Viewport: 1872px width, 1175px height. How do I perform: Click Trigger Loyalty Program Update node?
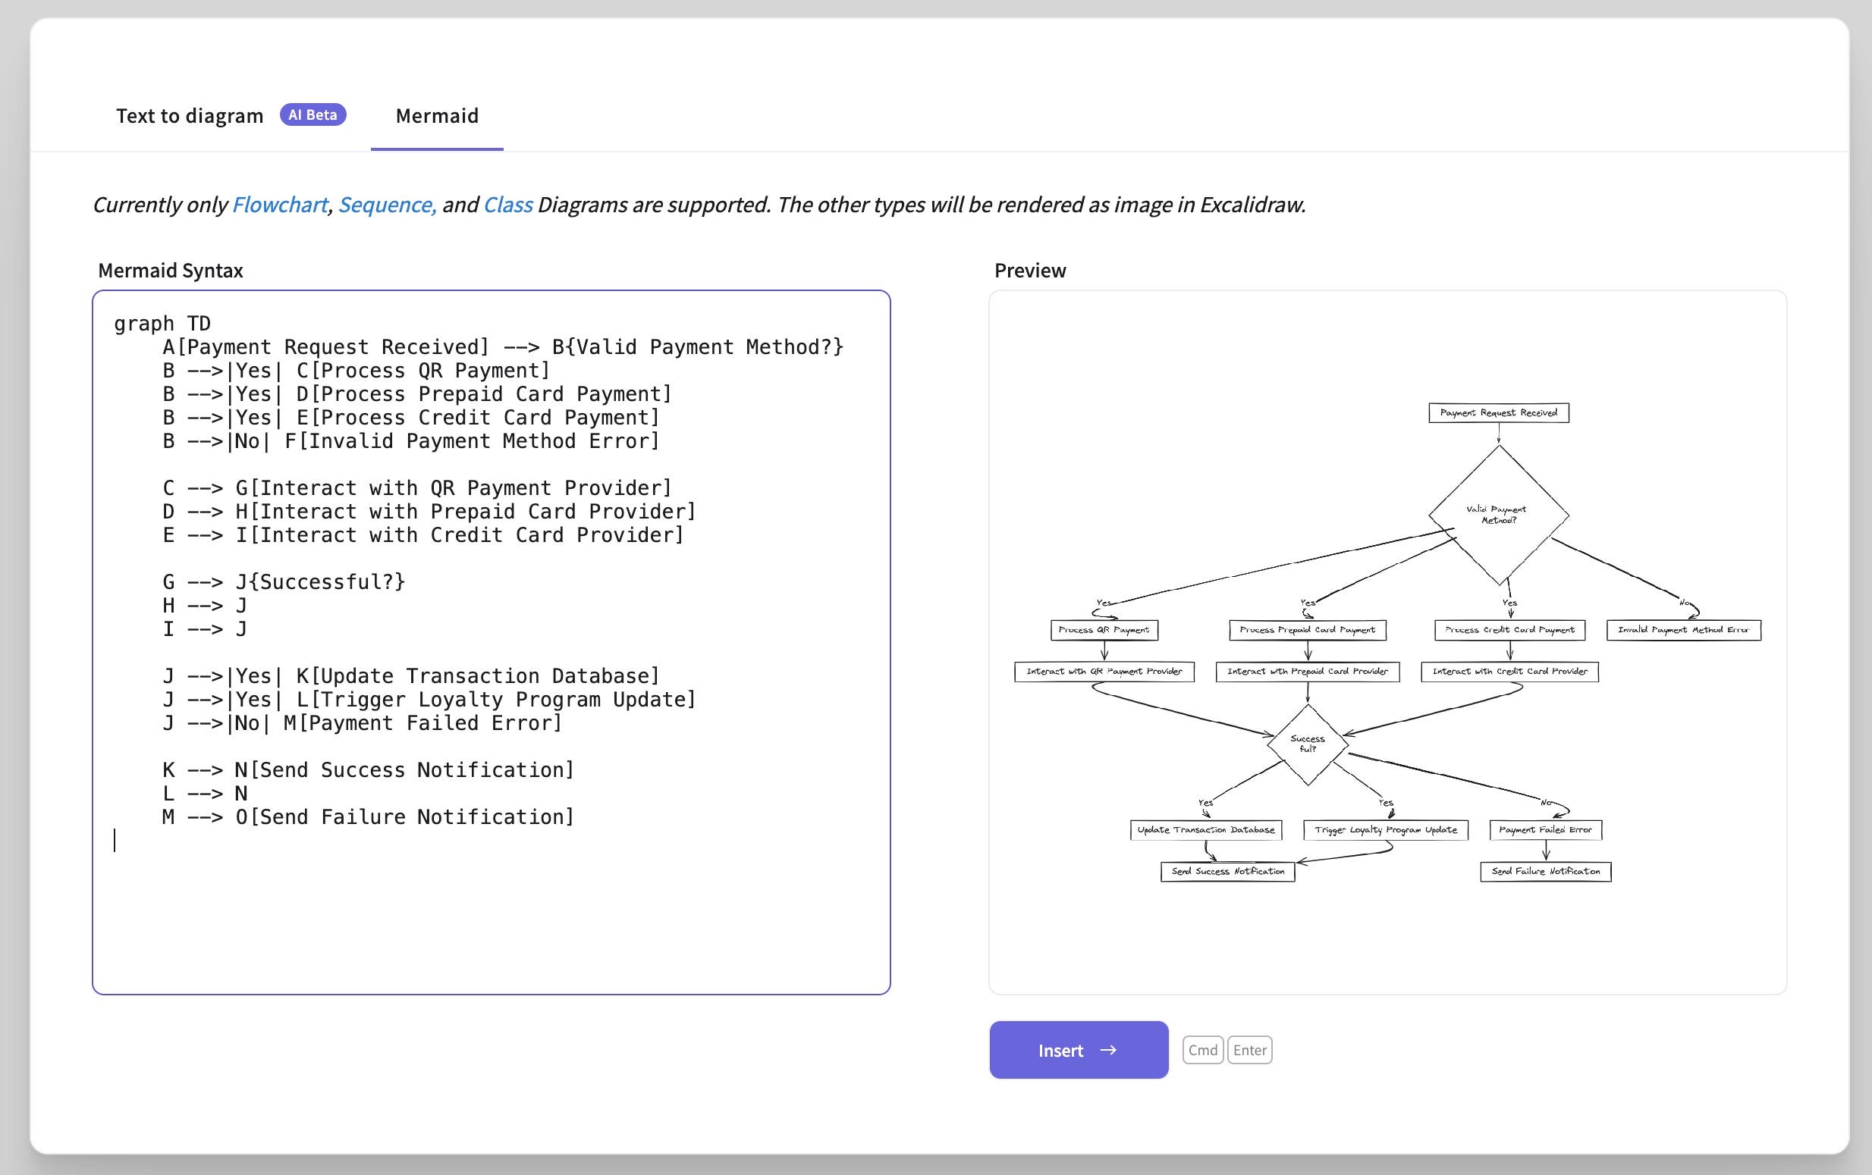(x=1385, y=830)
